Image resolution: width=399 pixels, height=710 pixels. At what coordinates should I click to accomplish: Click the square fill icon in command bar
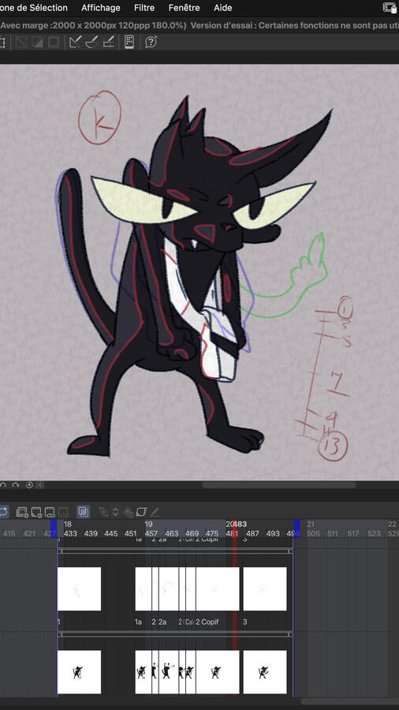54,43
